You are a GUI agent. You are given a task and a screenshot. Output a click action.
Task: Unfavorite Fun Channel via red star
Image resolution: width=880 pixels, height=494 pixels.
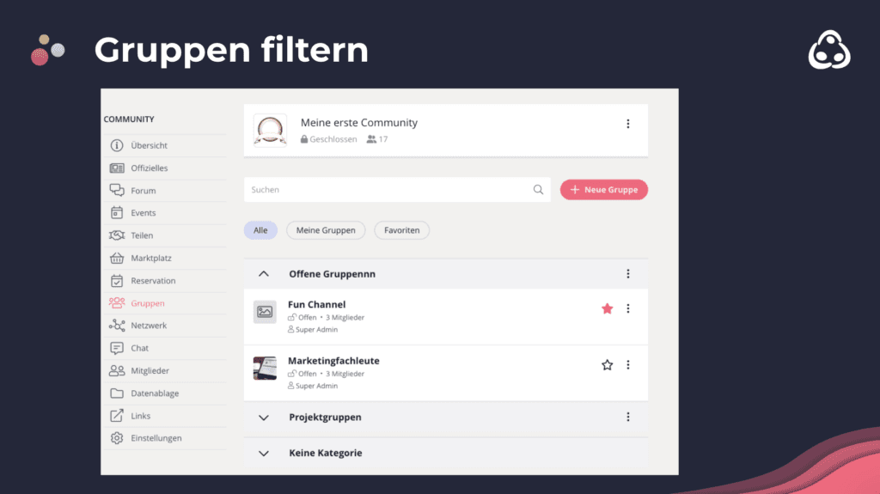[607, 308]
